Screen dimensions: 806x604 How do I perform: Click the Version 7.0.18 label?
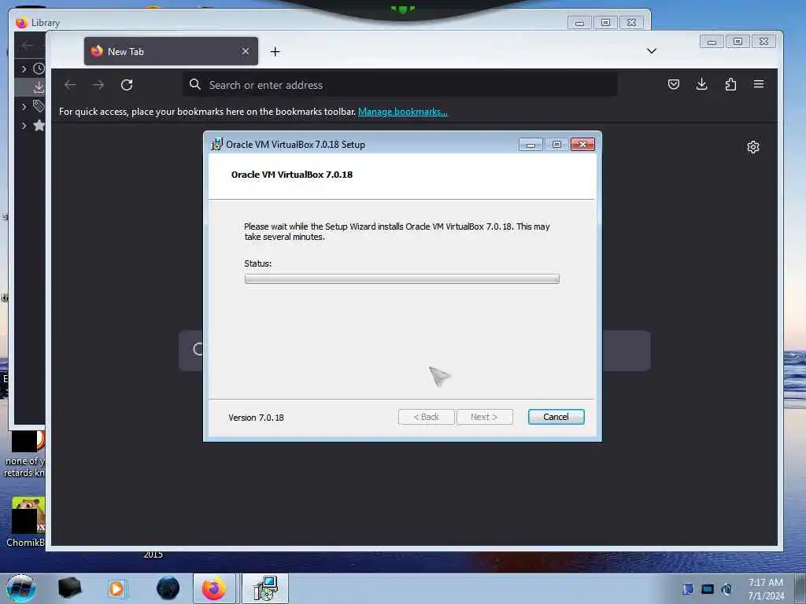pyautogui.click(x=256, y=418)
